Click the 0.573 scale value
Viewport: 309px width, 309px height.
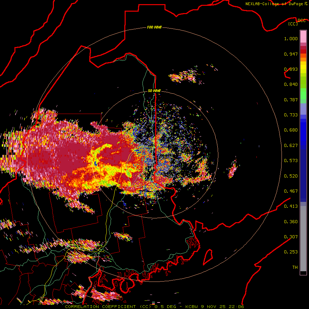(x=291, y=161)
